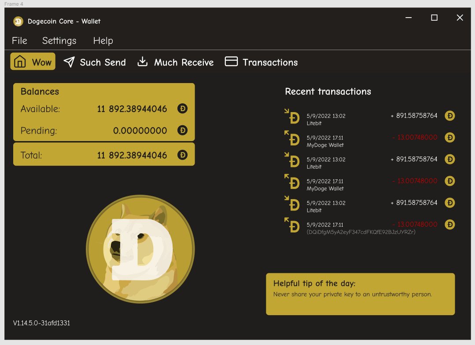Go to the Much Receive tab
475x345 pixels.
175,62
